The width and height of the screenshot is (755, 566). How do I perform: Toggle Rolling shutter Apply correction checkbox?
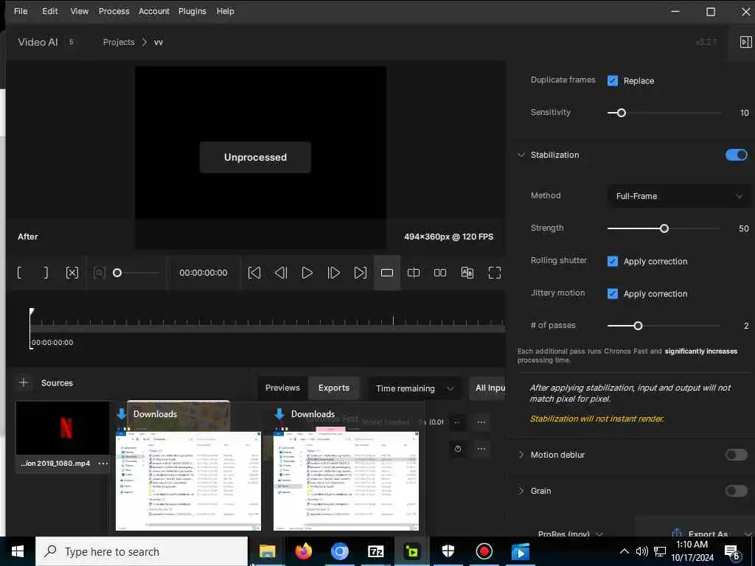pos(613,262)
